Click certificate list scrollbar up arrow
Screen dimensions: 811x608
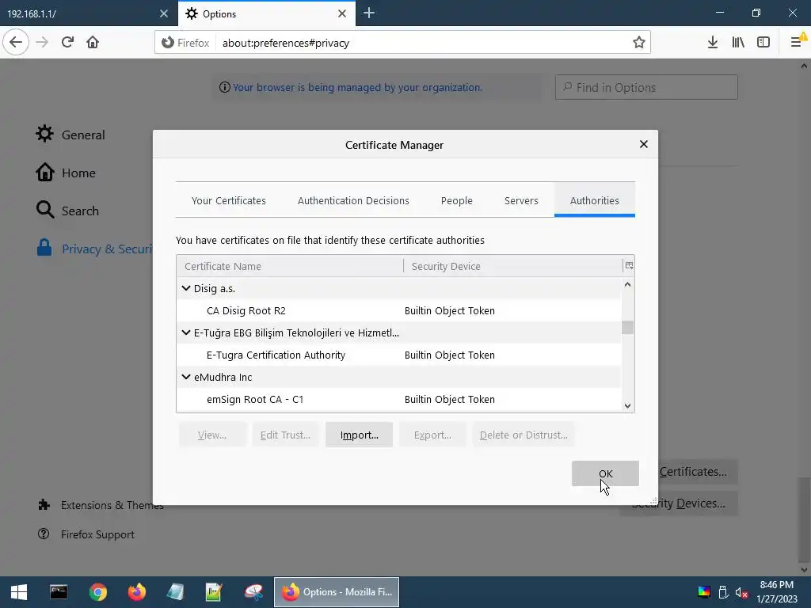[x=627, y=284]
